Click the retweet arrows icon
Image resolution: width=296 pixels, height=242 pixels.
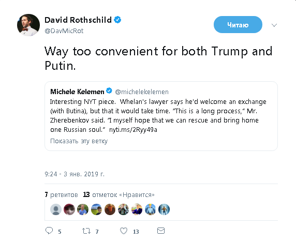(x=86, y=231)
